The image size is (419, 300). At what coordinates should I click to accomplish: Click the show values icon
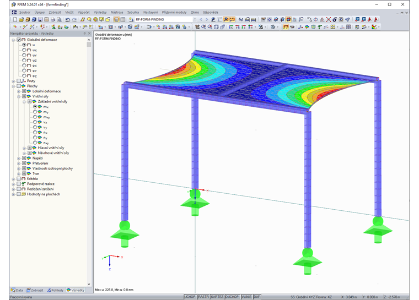(x=232, y=19)
